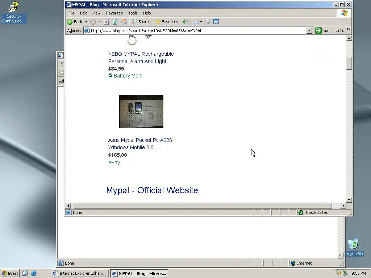The width and height of the screenshot is (371, 278).
Task: Click the Mail envelope toolbar icon
Action: tap(196, 22)
